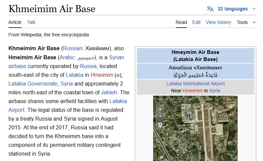This screenshot has height=161, width=263.
Task: Open the Jableh link
Action: [x=109, y=92]
